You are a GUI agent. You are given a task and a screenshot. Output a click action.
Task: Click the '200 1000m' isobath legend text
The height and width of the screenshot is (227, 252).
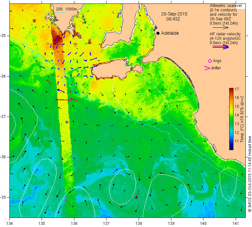click(66, 9)
